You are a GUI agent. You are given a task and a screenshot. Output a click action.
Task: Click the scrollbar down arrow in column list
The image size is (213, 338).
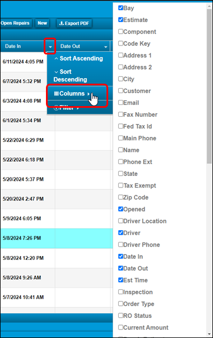point(209,334)
